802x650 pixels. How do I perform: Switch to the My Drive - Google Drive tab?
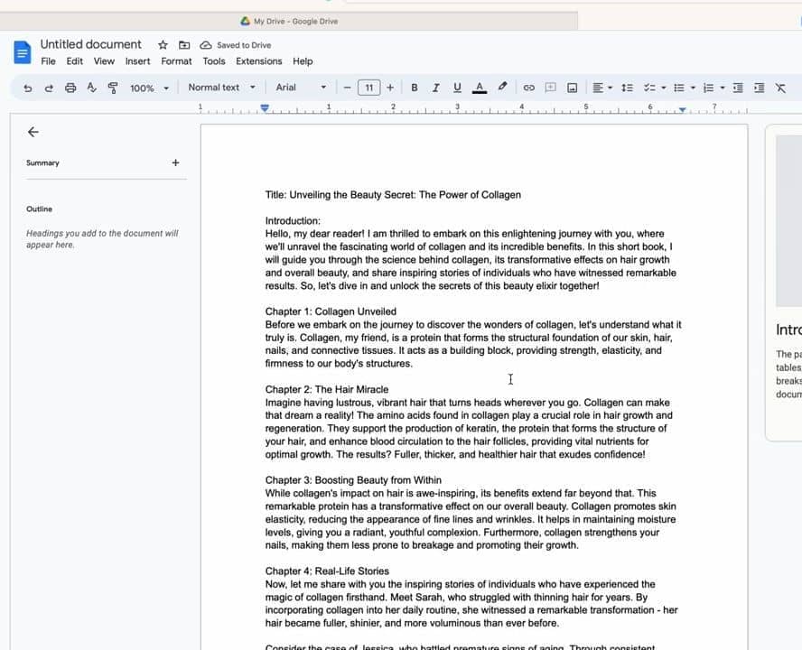(289, 22)
